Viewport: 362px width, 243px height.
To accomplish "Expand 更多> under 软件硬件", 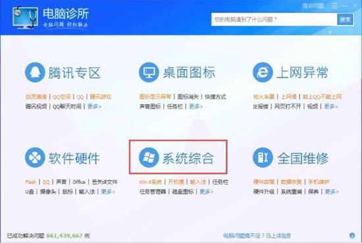I will pyautogui.click(x=108, y=192).
